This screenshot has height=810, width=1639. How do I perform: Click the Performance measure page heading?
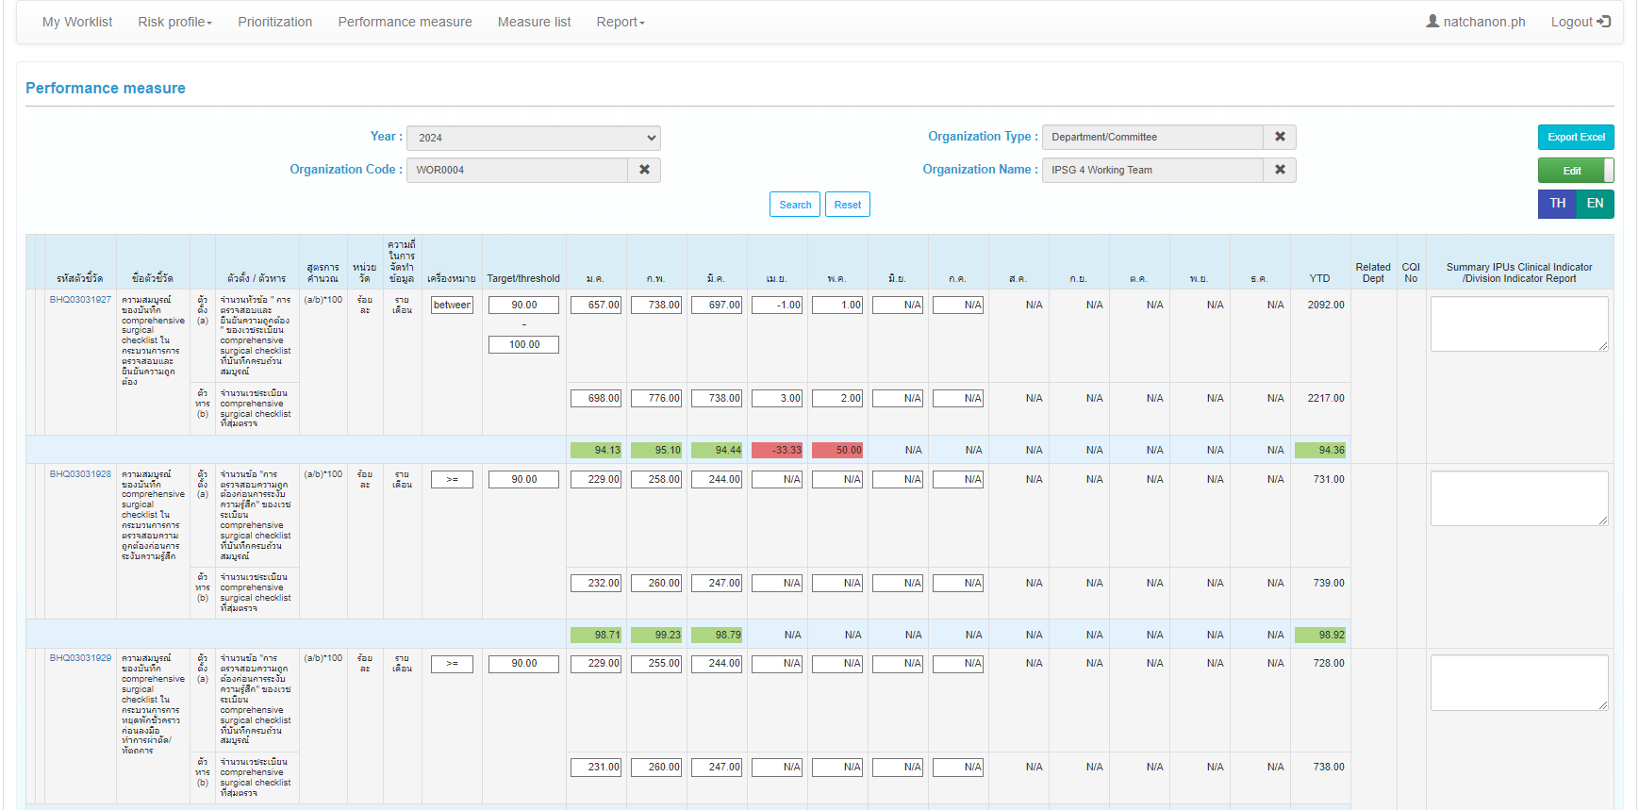106,88
